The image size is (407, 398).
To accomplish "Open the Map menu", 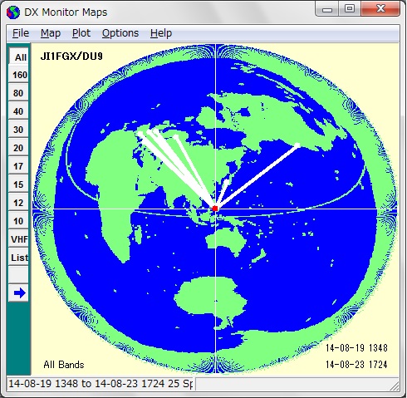I will pyautogui.click(x=51, y=33).
